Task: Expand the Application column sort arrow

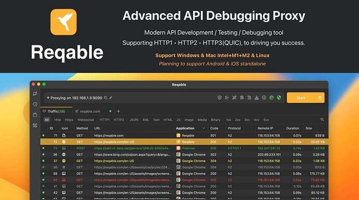Action: [x=204, y=128]
